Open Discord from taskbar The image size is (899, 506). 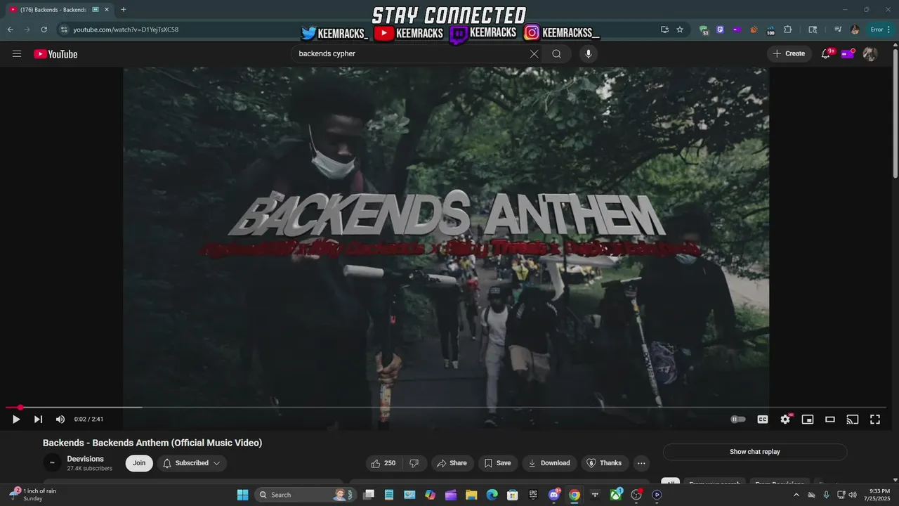click(x=554, y=495)
